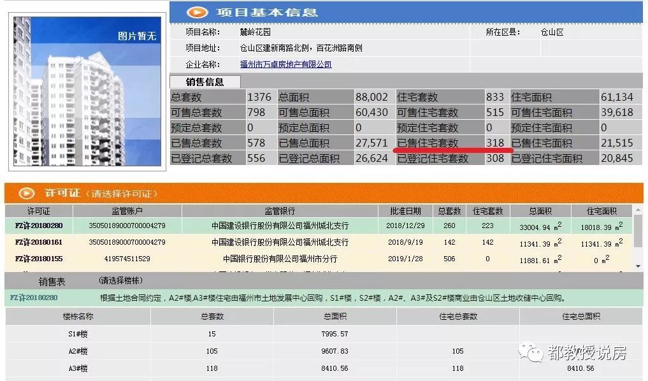Switch to the 销售信息 tab
Image resolution: width=648 pixels, height=381 pixels.
204,82
